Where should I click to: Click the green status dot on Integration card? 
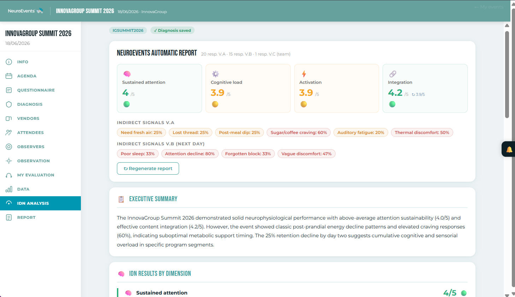pyautogui.click(x=392, y=104)
